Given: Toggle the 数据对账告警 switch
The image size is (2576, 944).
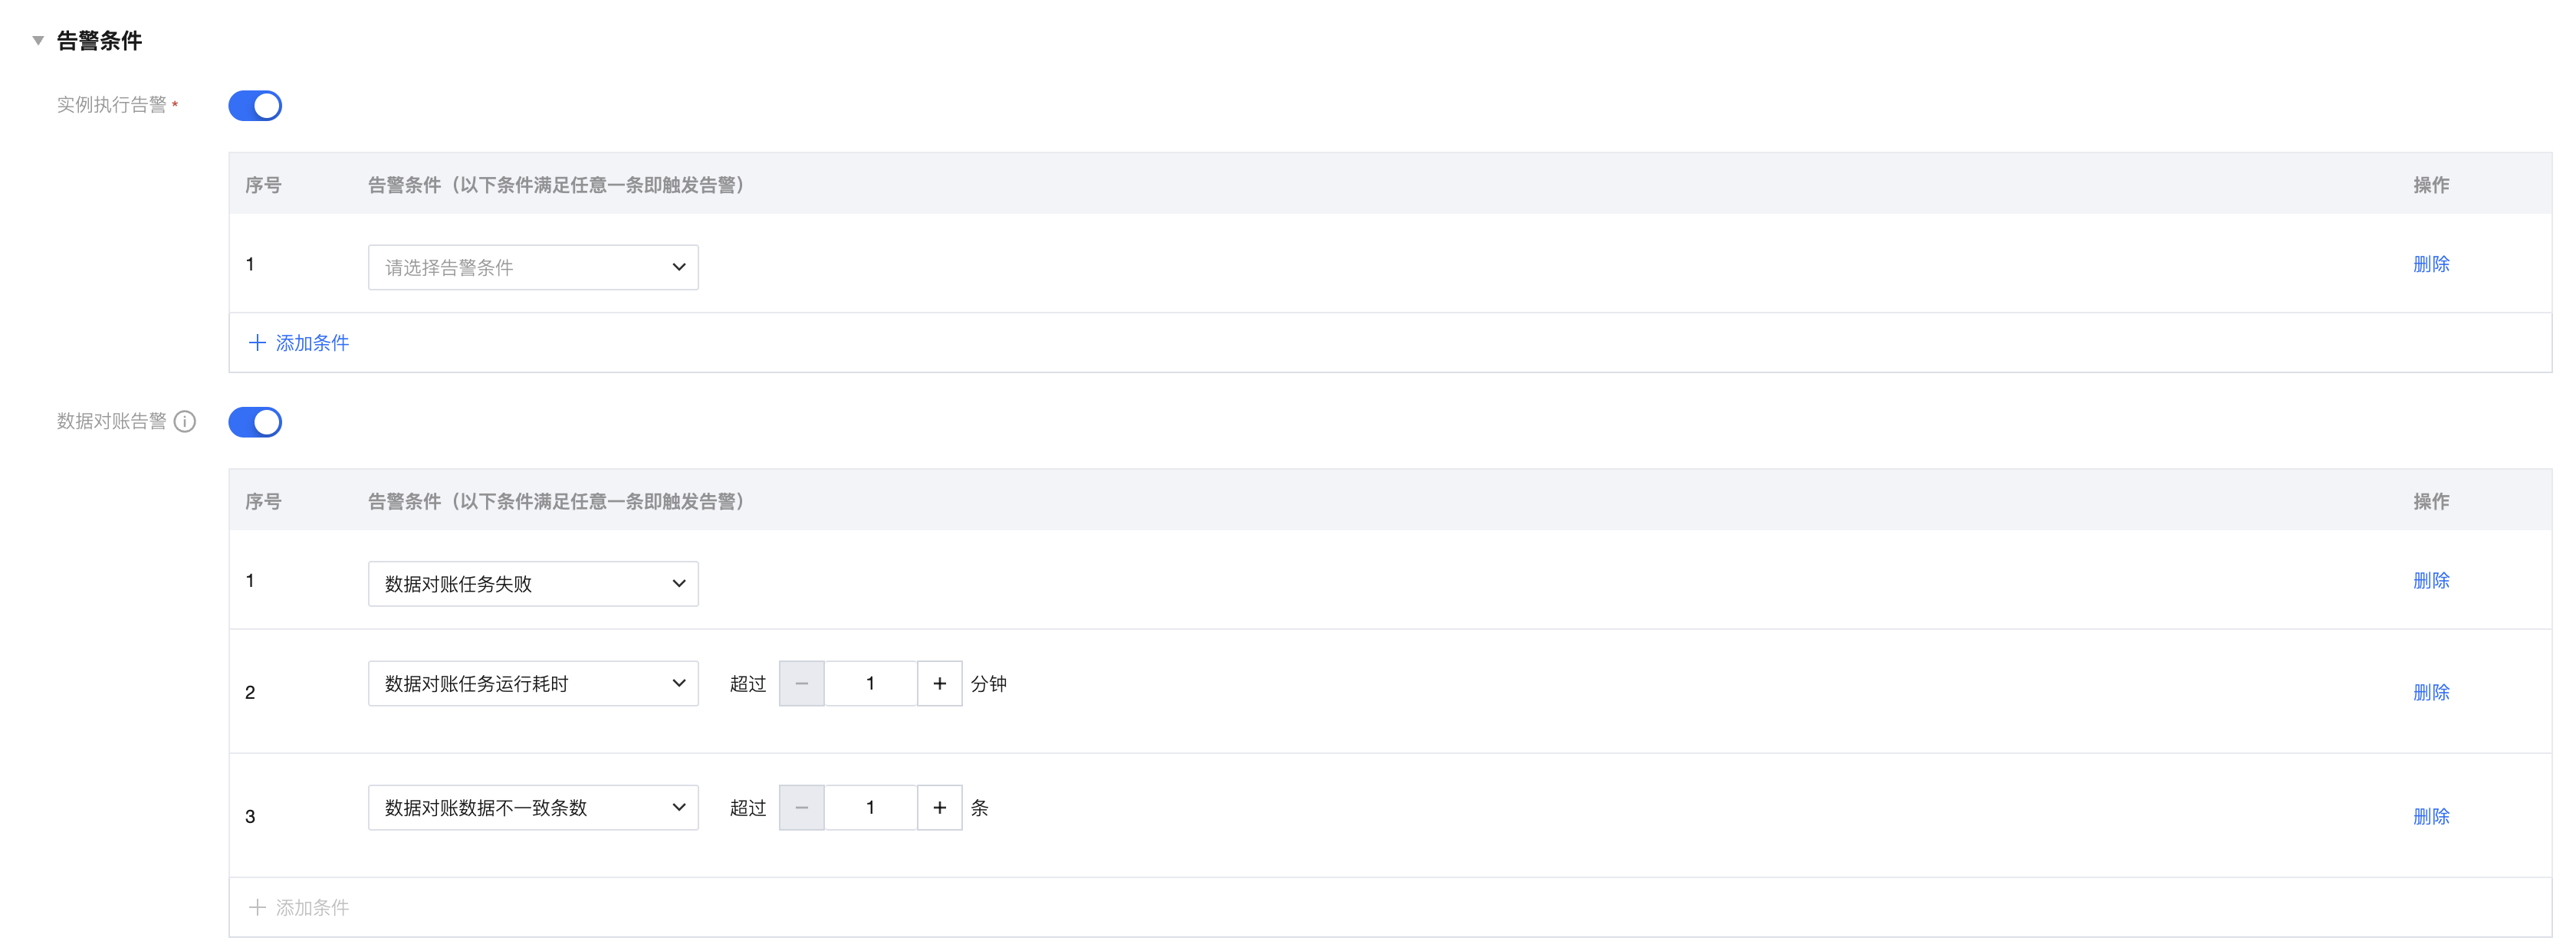Looking at the screenshot, I should pos(255,421).
